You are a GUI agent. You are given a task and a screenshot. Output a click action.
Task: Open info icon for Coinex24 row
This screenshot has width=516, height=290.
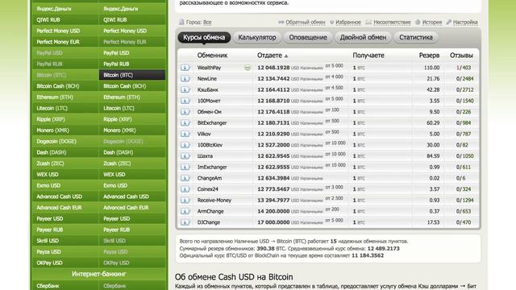coord(185,189)
